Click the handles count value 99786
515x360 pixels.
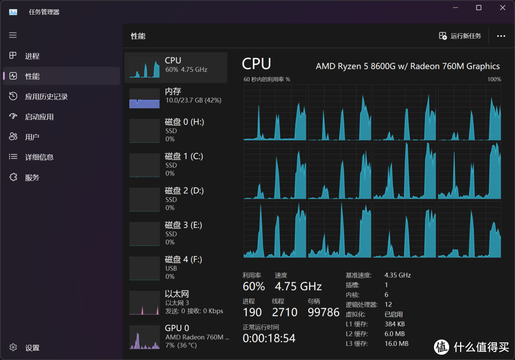tap(323, 312)
